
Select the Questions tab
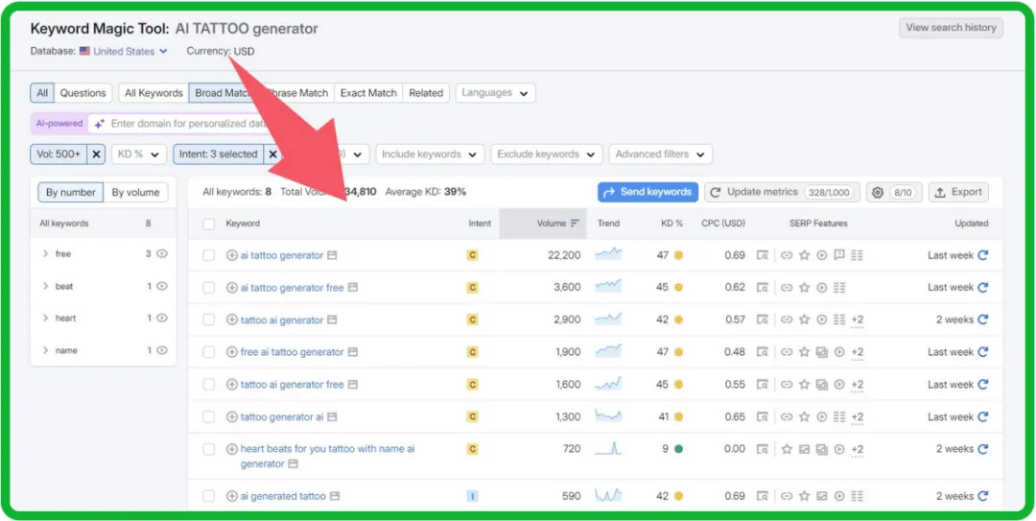(x=82, y=93)
